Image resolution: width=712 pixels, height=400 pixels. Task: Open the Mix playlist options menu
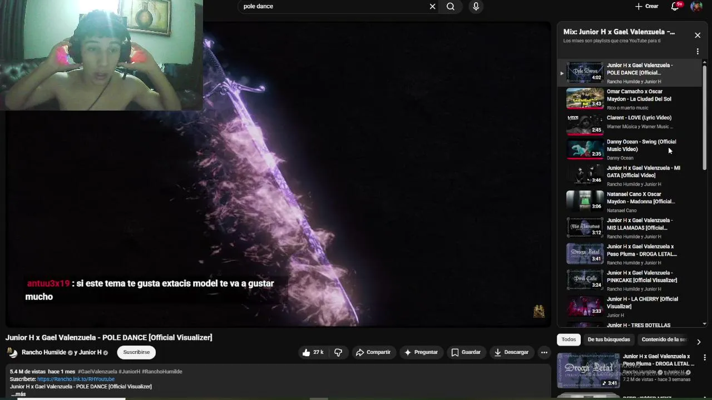point(698,52)
